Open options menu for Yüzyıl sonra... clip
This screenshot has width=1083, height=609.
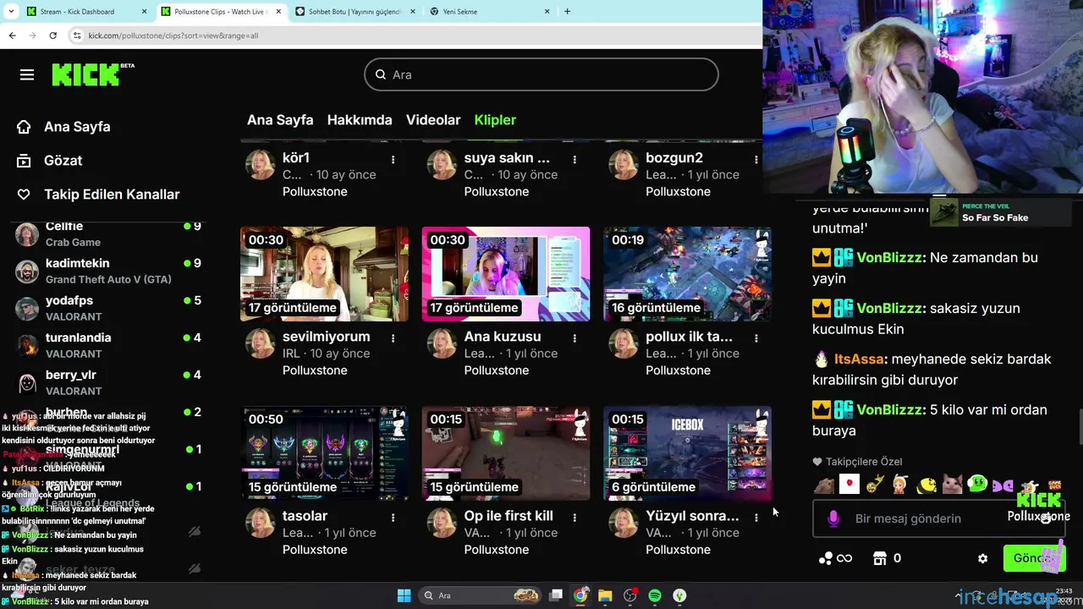click(x=756, y=517)
